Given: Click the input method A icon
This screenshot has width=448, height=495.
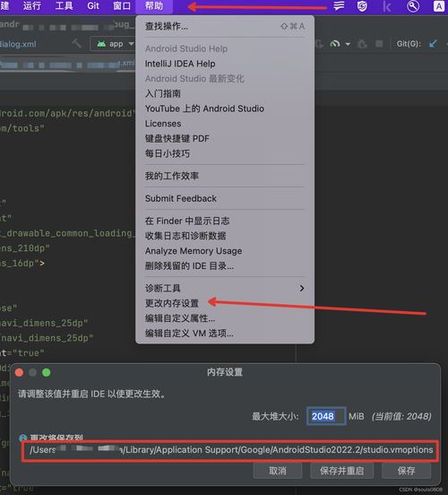Looking at the screenshot, I should [x=438, y=6].
